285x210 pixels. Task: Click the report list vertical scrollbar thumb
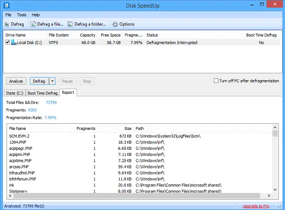[275, 134]
